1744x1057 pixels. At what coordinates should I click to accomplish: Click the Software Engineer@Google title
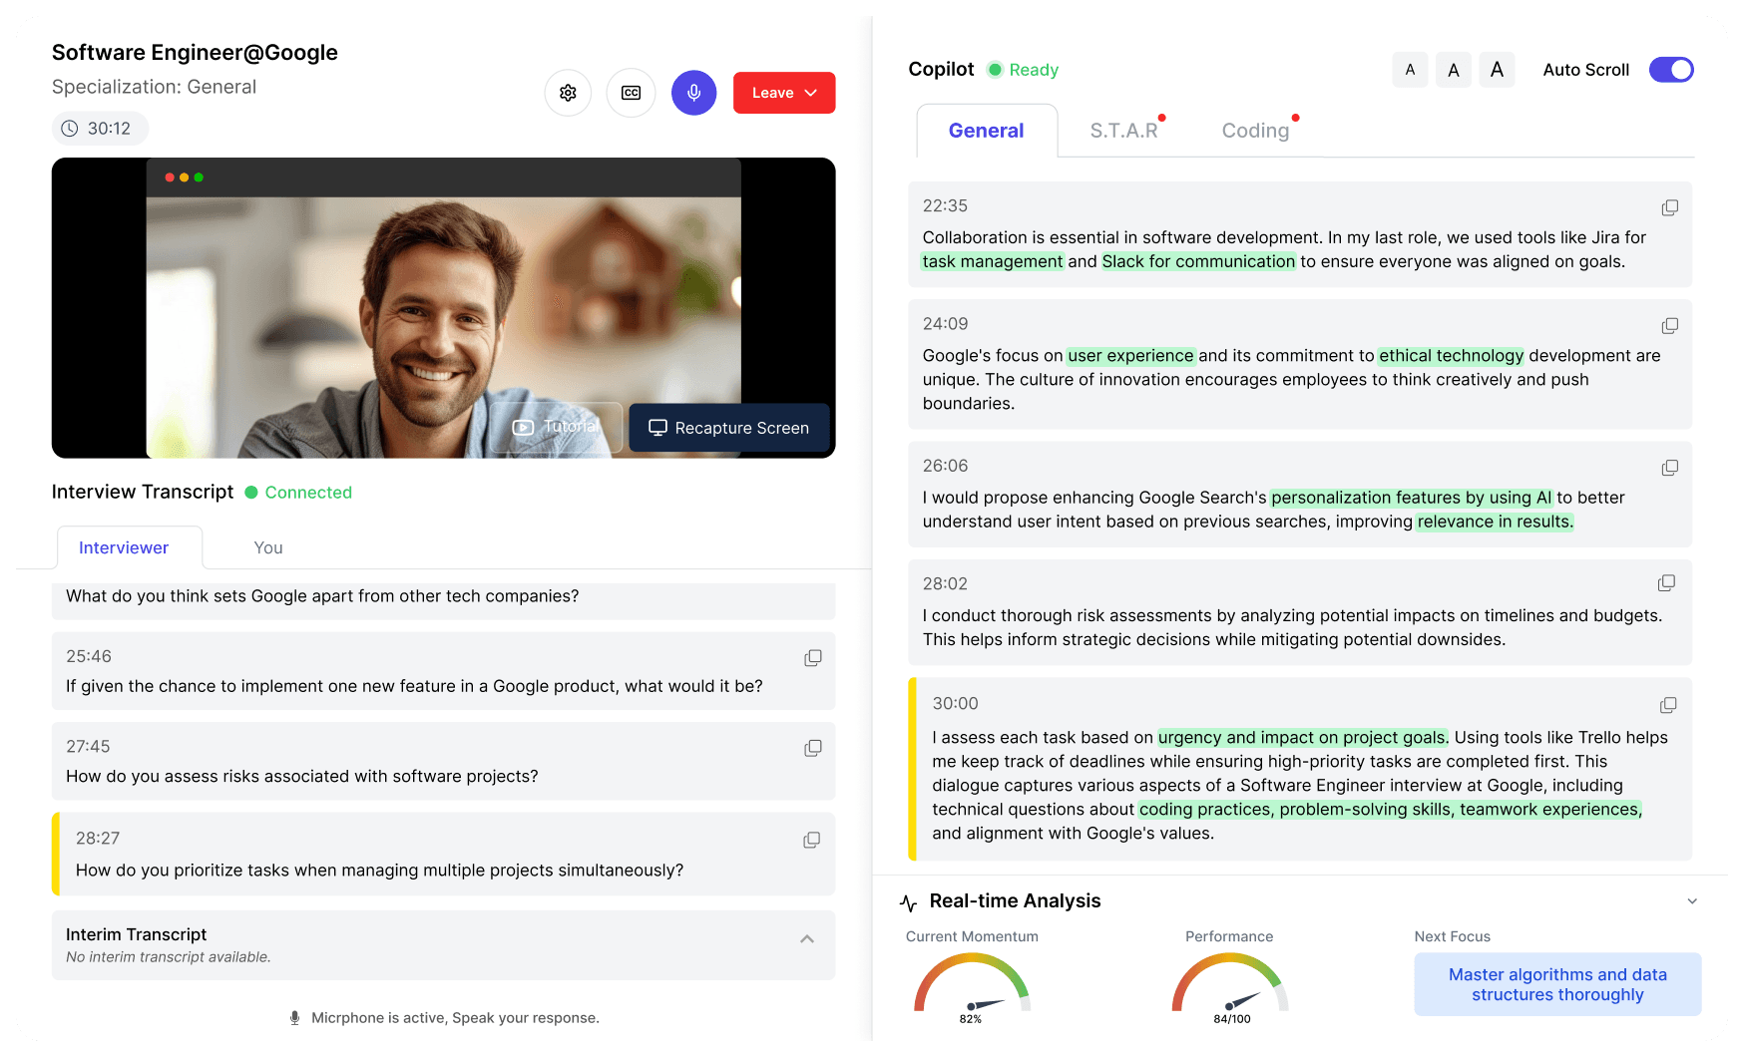(x=195, y=53)
